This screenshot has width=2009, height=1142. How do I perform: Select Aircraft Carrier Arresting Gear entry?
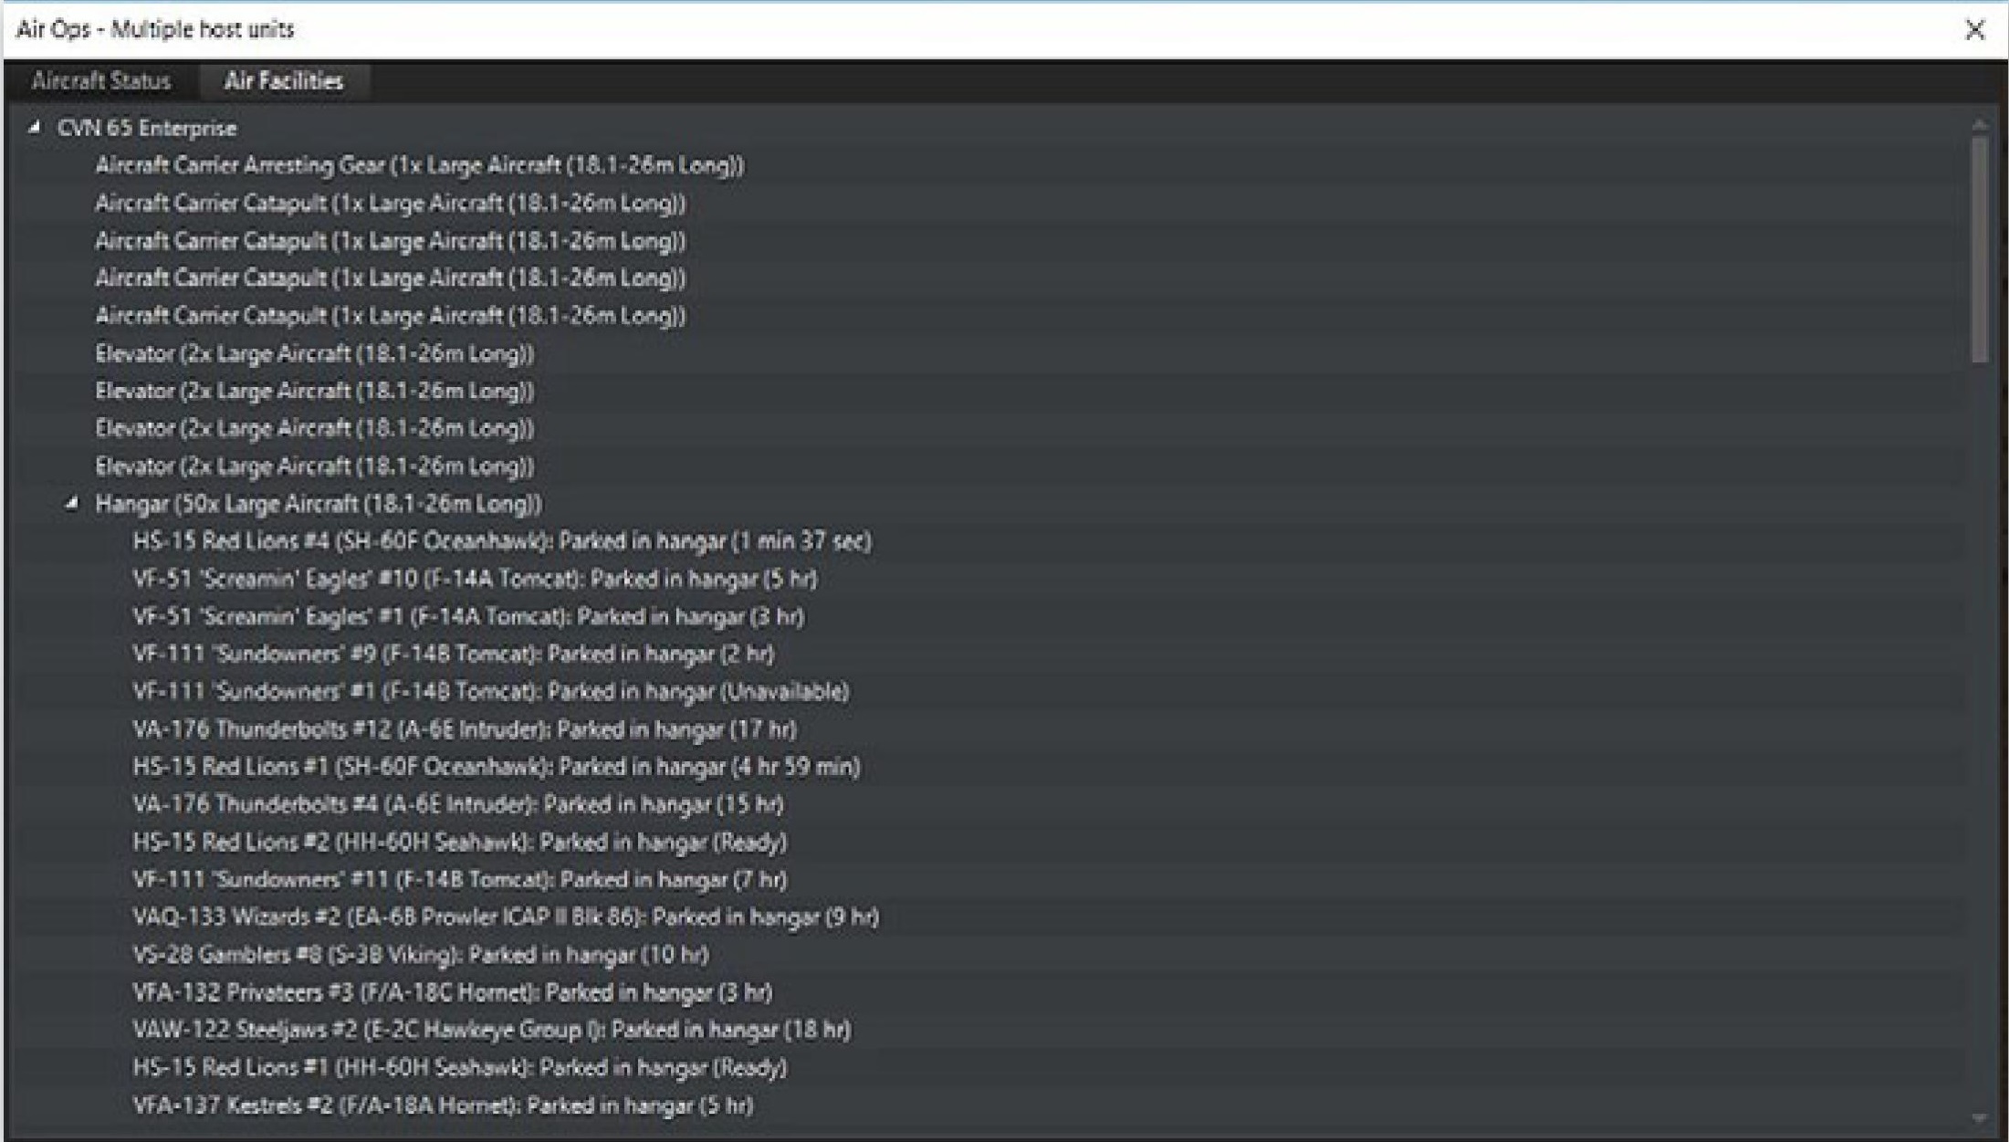pos(419,165)
